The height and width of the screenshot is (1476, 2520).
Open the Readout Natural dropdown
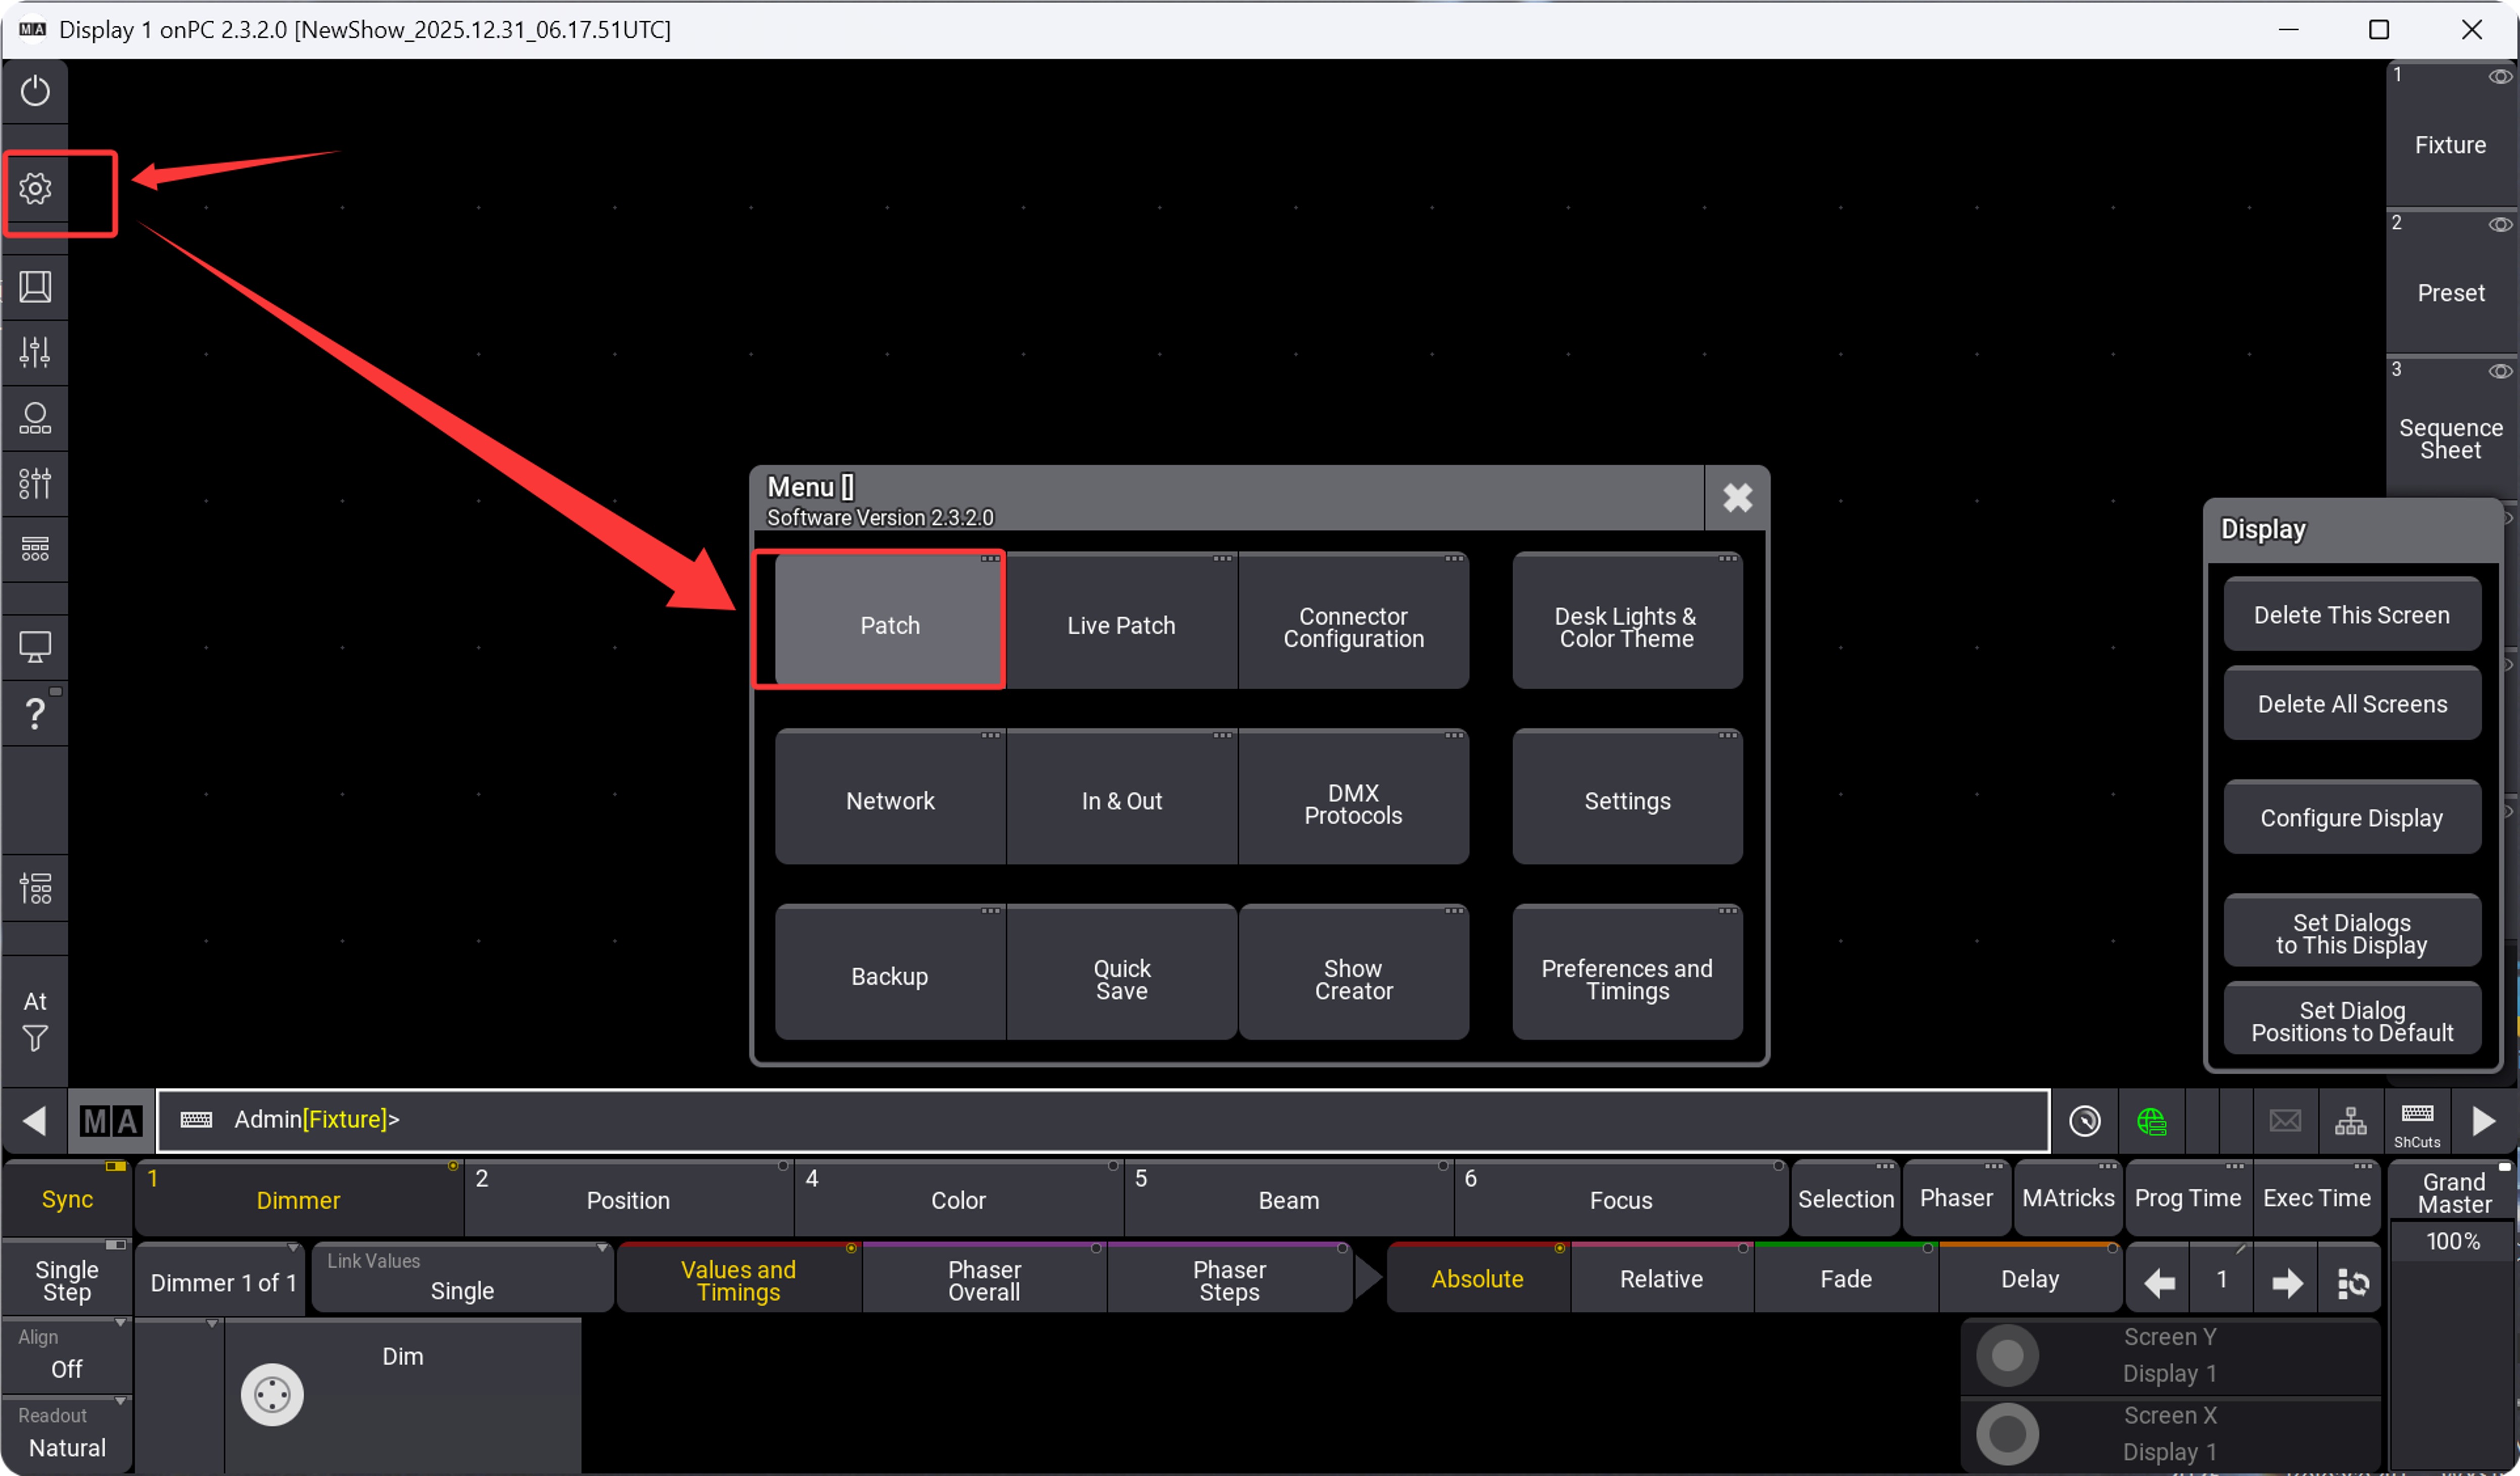coord(67,1434)
